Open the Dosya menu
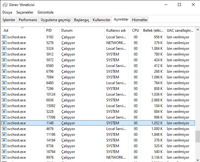The height and width of the screenshot is (162, 200). tap(7, 12)
